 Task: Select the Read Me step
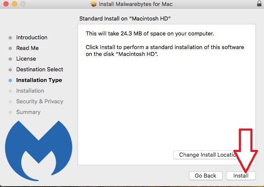coord(27,48)
